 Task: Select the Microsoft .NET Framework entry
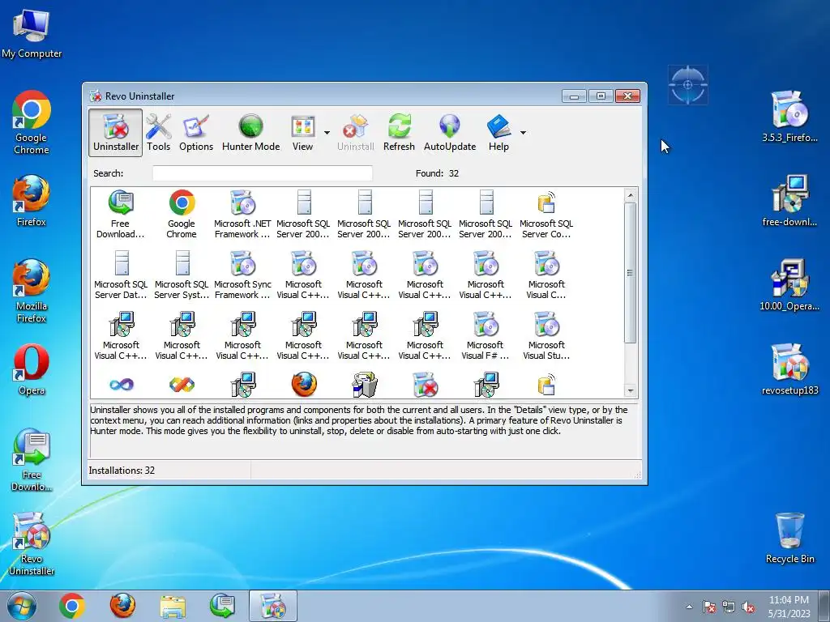pyautogui.click(x=242, y=214)
